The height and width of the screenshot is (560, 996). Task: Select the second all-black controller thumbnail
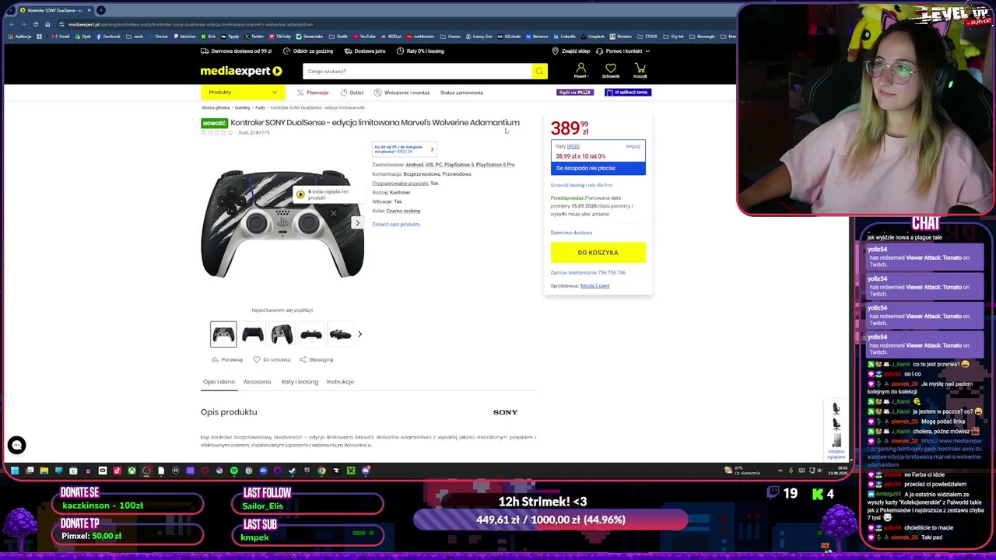252,334
